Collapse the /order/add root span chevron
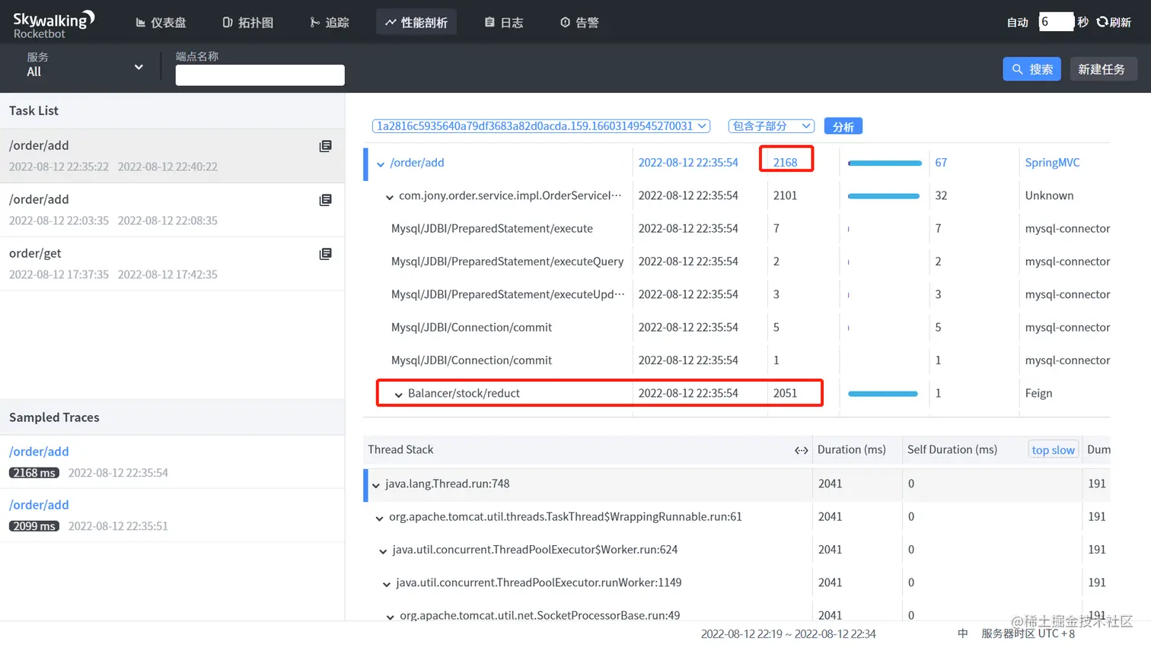The width and height of the screenshot is (1151, 647). point(381,163)
